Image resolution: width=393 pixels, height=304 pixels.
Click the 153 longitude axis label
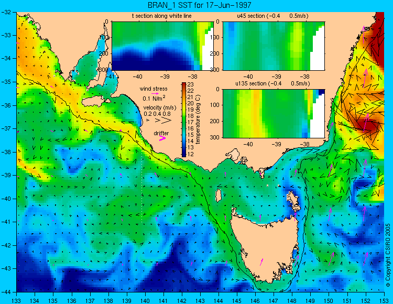pos(384,300)
